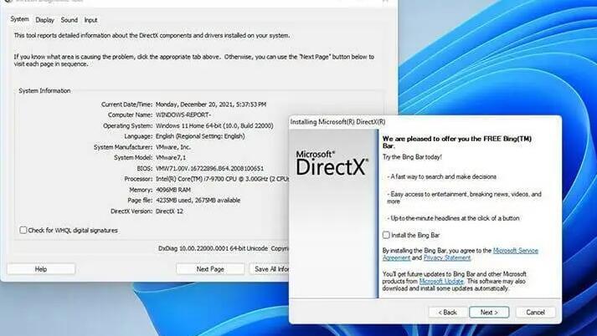Screen dimensions: 597x336
Task: Select the computer name WINDOWS-REPORT- text
Action: [183, 115]
